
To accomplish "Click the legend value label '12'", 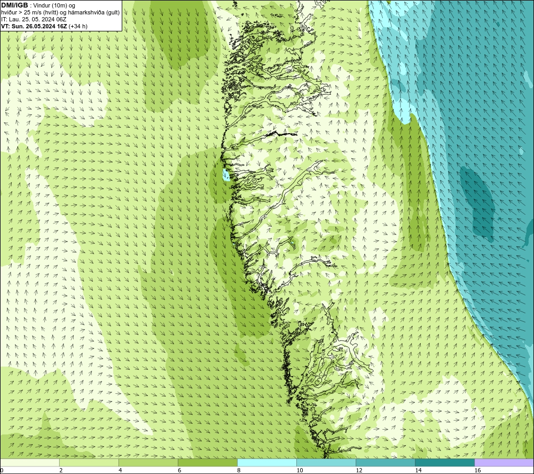I will (x=359, y=471).
